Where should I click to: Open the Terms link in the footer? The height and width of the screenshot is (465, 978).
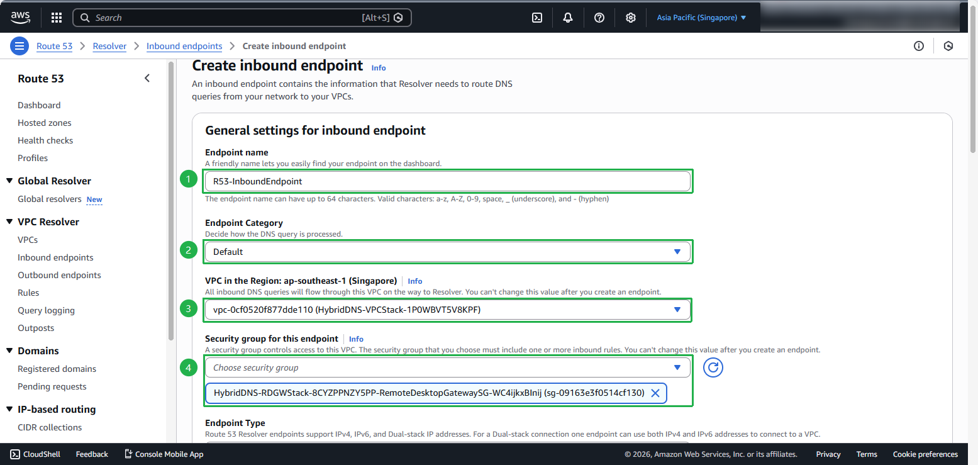tap(867, 454)
